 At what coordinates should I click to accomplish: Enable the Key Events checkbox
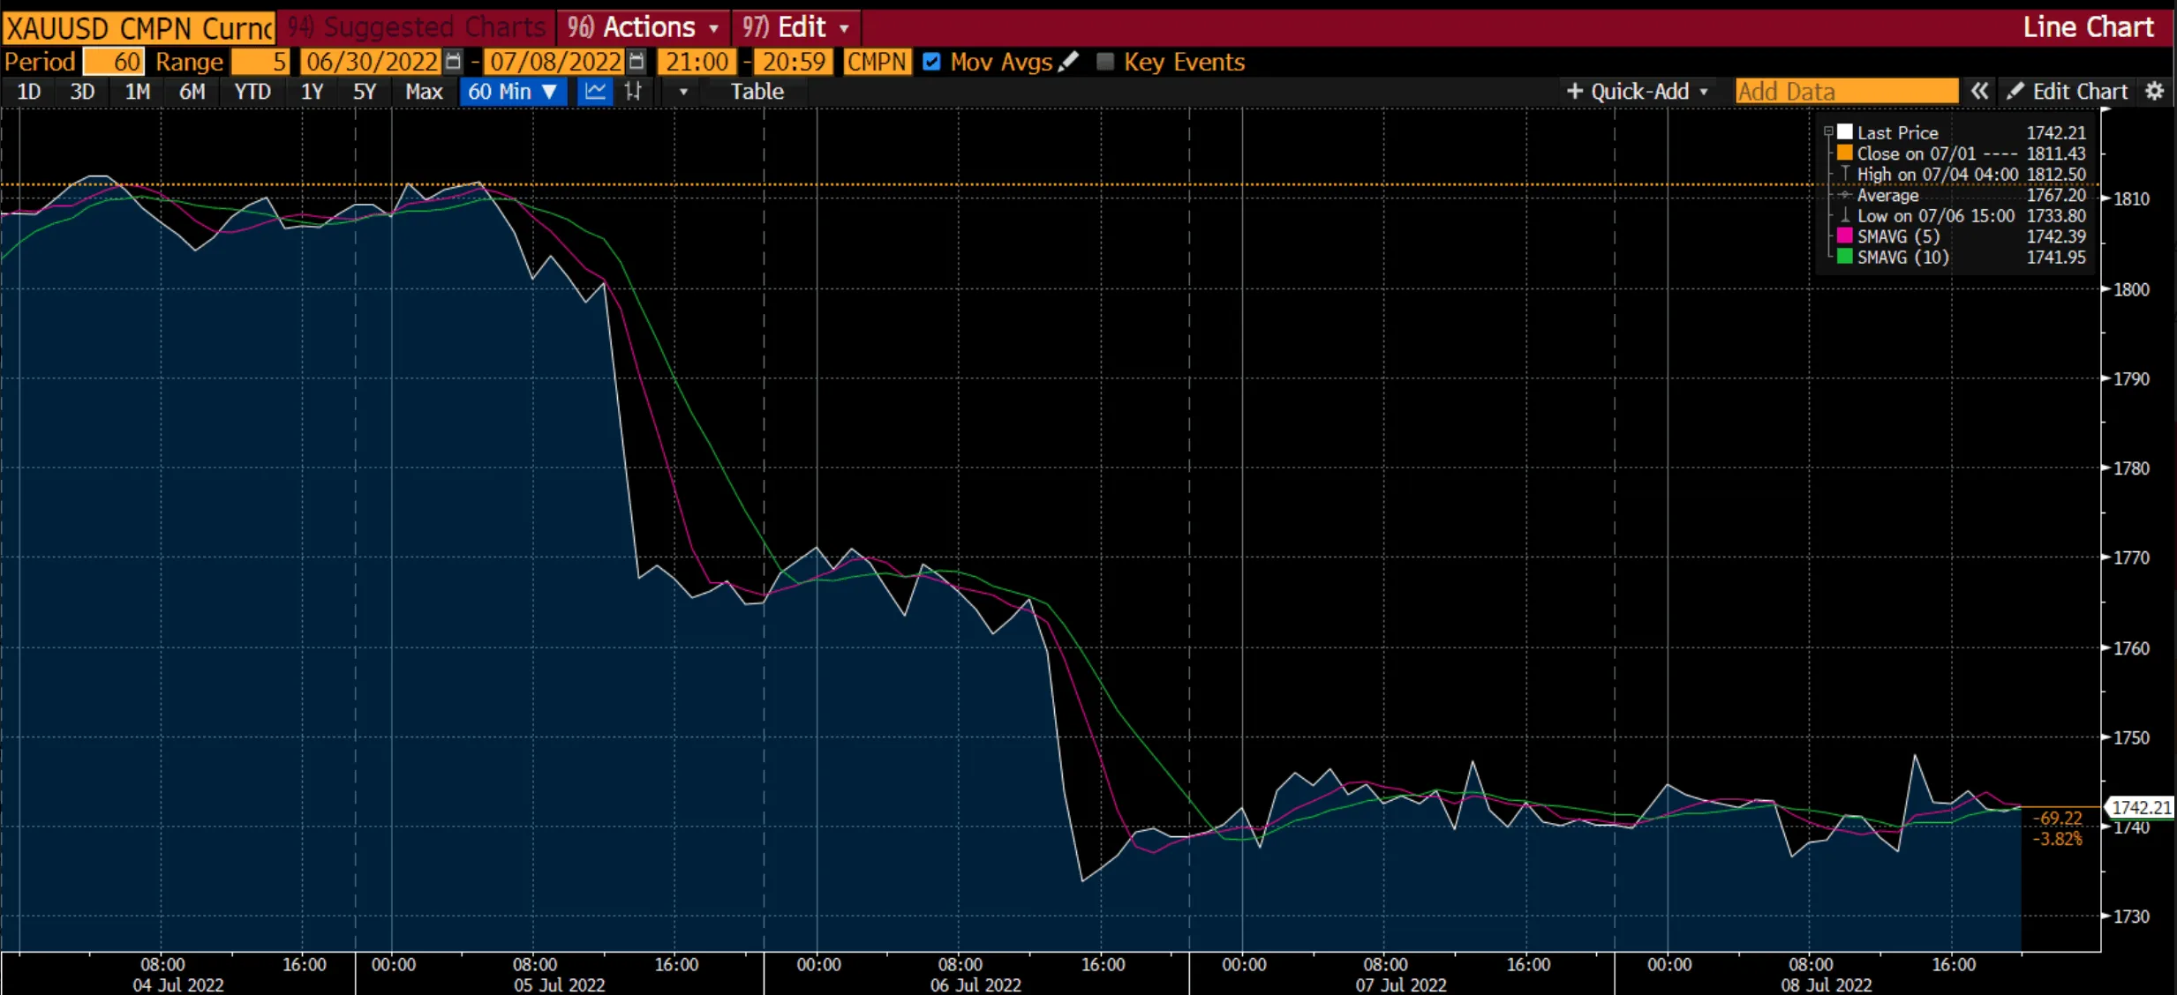(x=1105, y=61)
